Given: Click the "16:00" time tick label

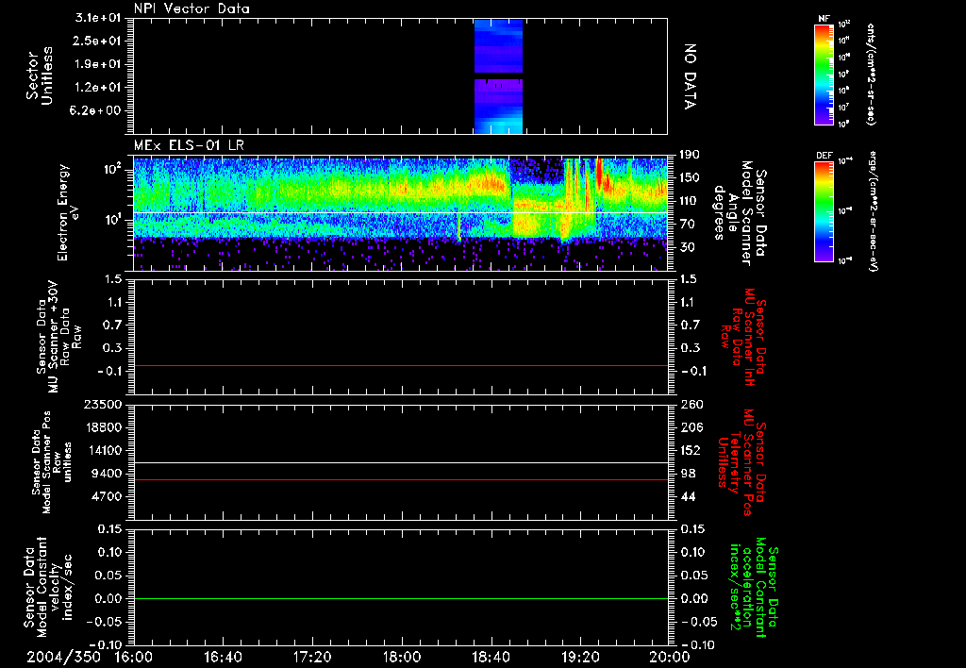Looking at the screenshot, I should click(x=134, y=658).
